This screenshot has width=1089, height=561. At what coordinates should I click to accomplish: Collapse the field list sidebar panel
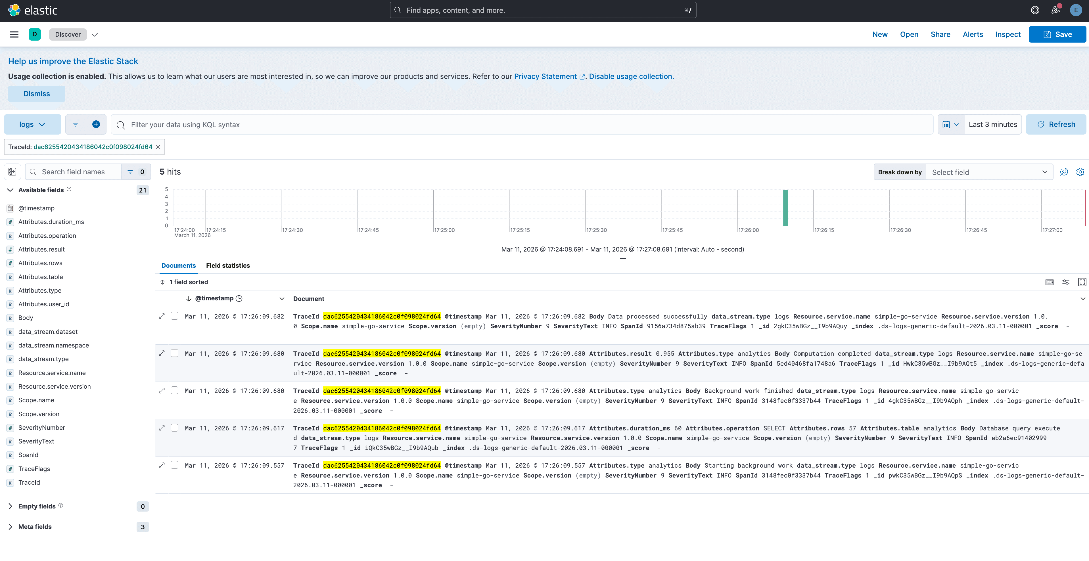pyautogui.click(x=12, y=172)
